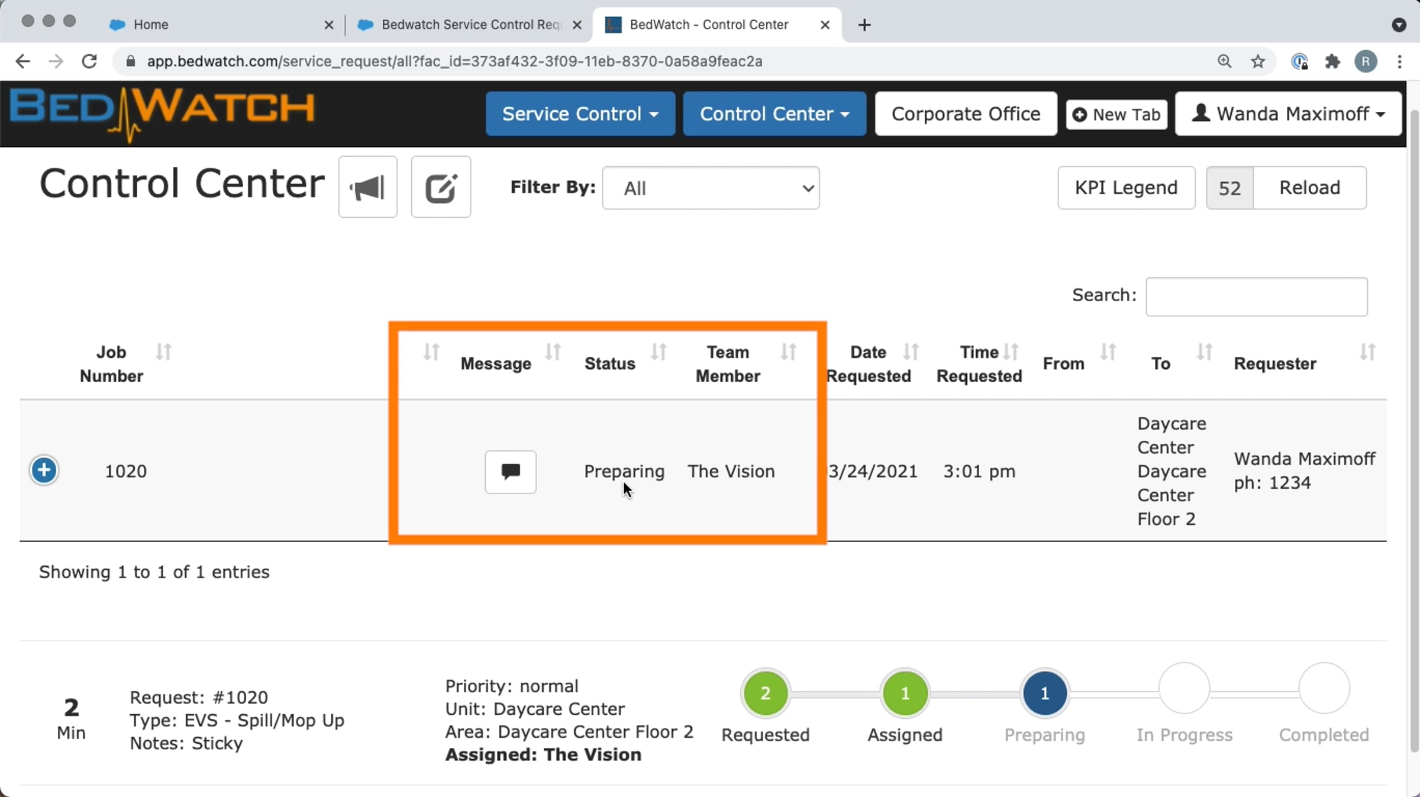Sort by Requester column arrows

click(1367, 351)
